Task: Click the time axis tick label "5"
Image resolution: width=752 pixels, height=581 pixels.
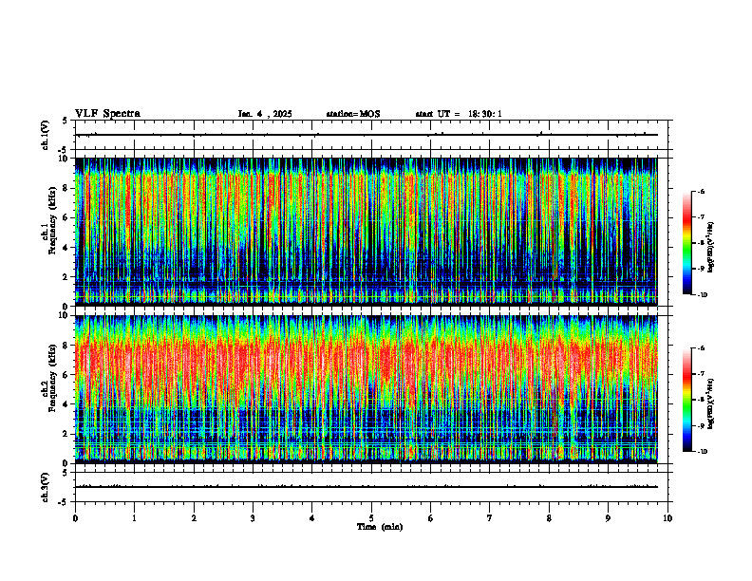Action: pos(371,518)
